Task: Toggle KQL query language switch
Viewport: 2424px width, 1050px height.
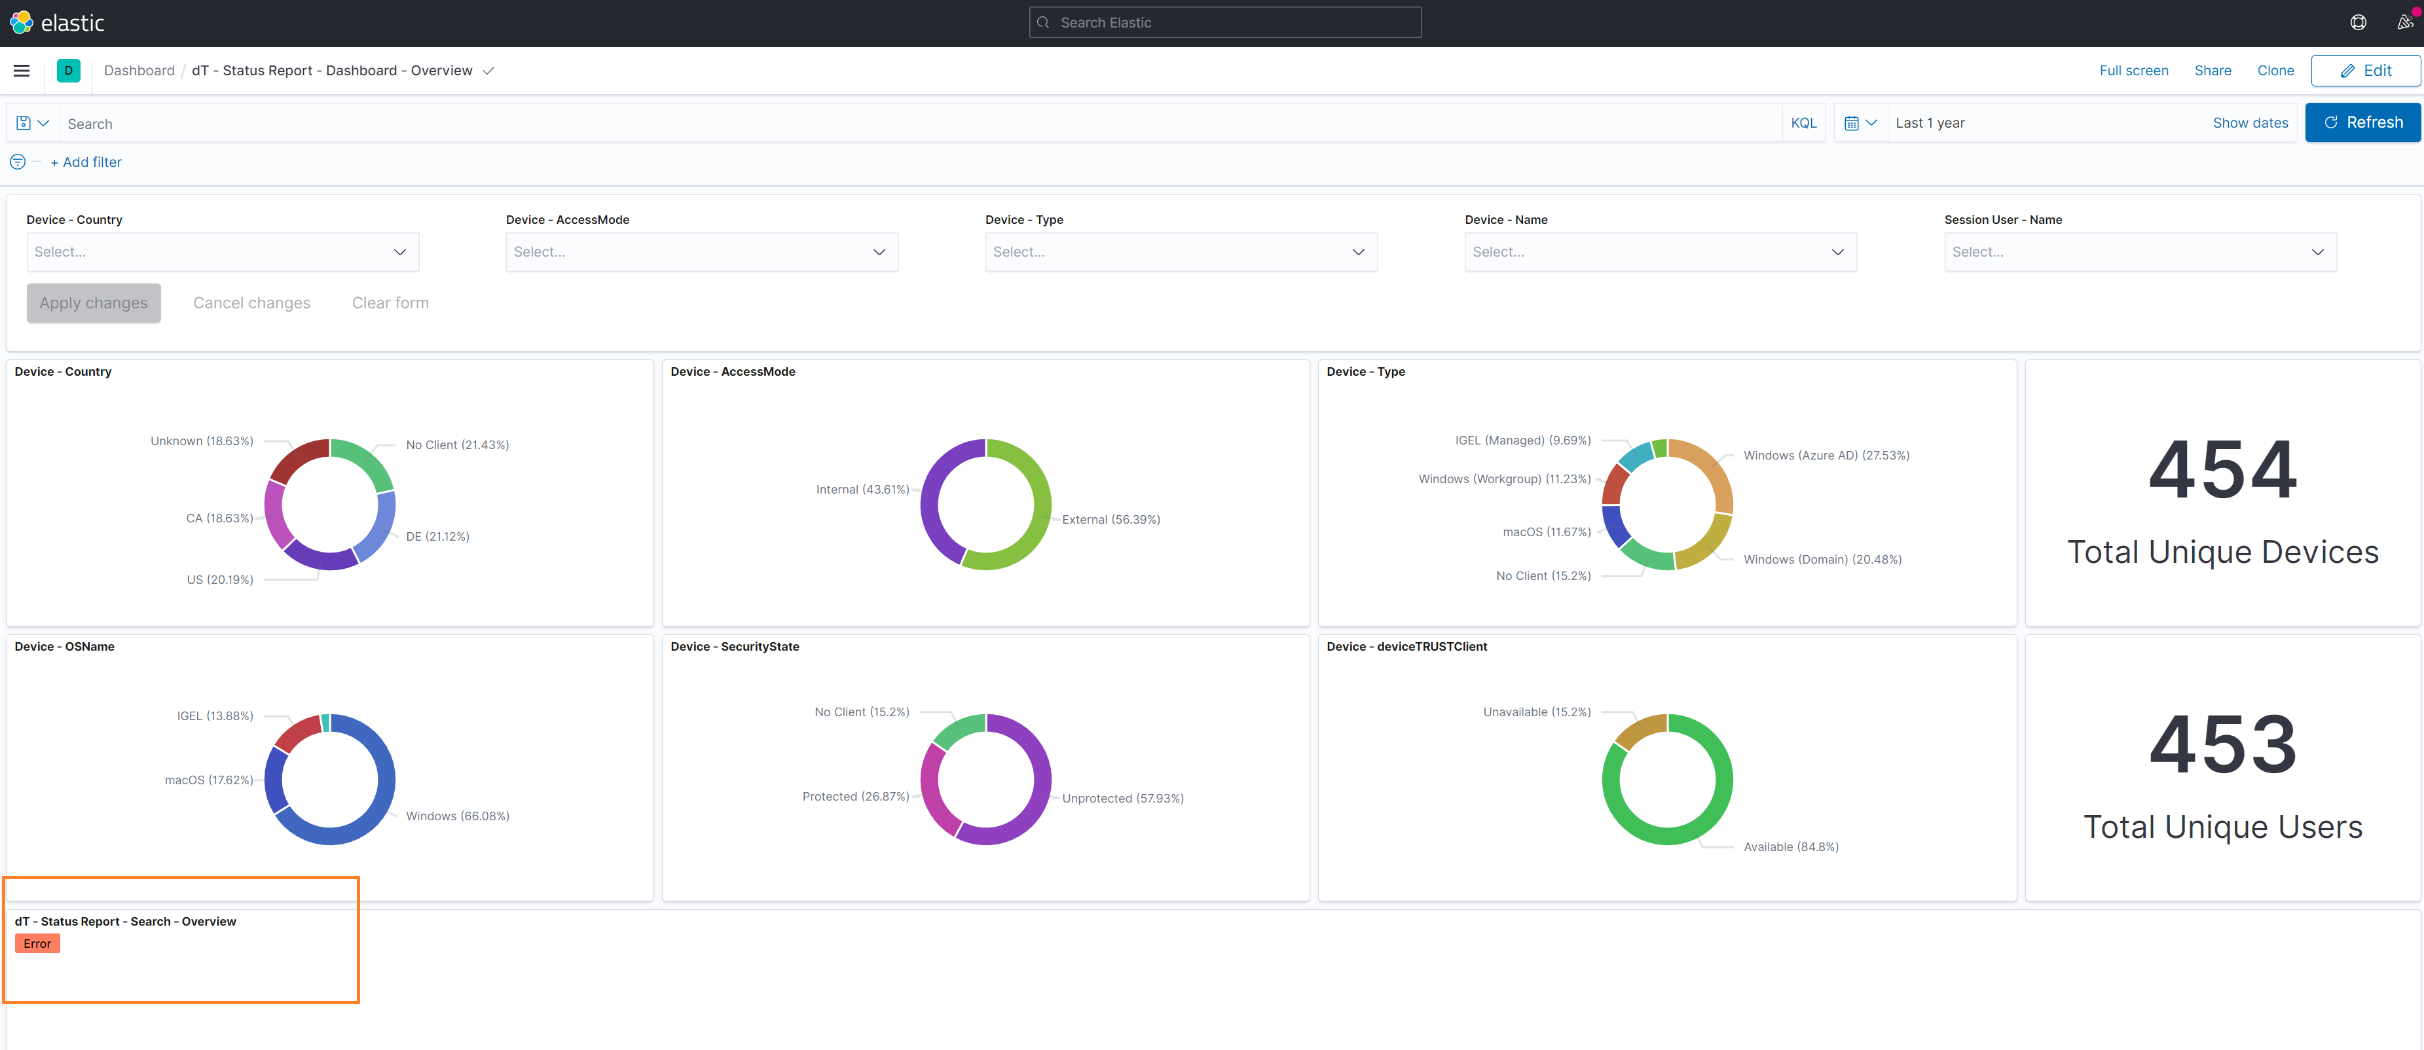Action: 1803,123
